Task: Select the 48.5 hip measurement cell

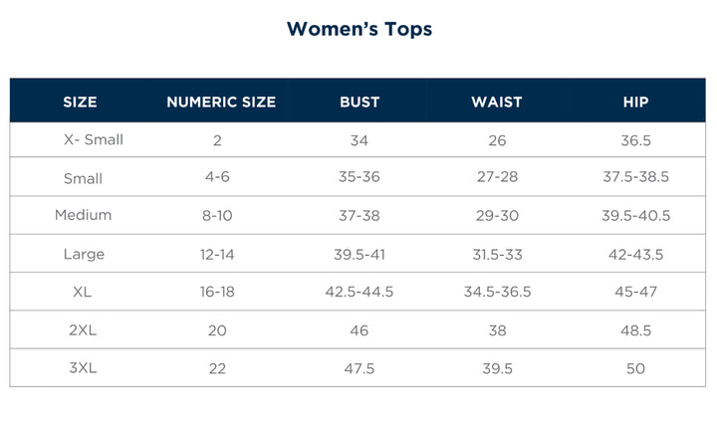Action: pyautogui.click(x=635, y=330)
